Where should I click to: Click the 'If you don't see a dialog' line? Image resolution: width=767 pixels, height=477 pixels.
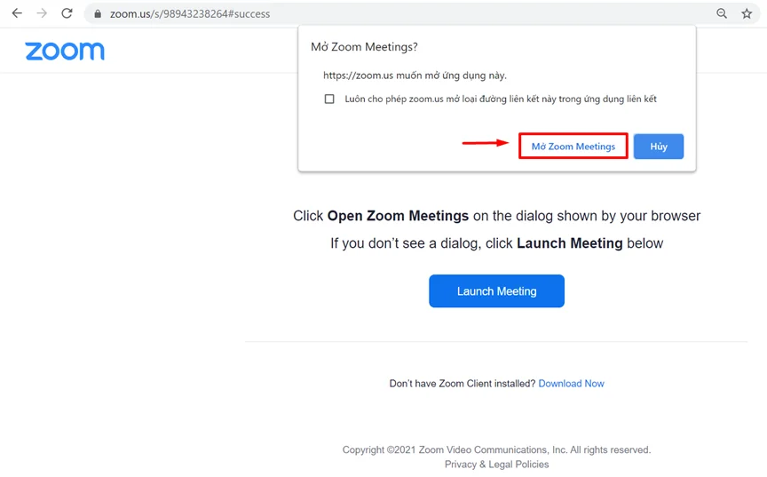pyautogui.click(x=496, y=243)
